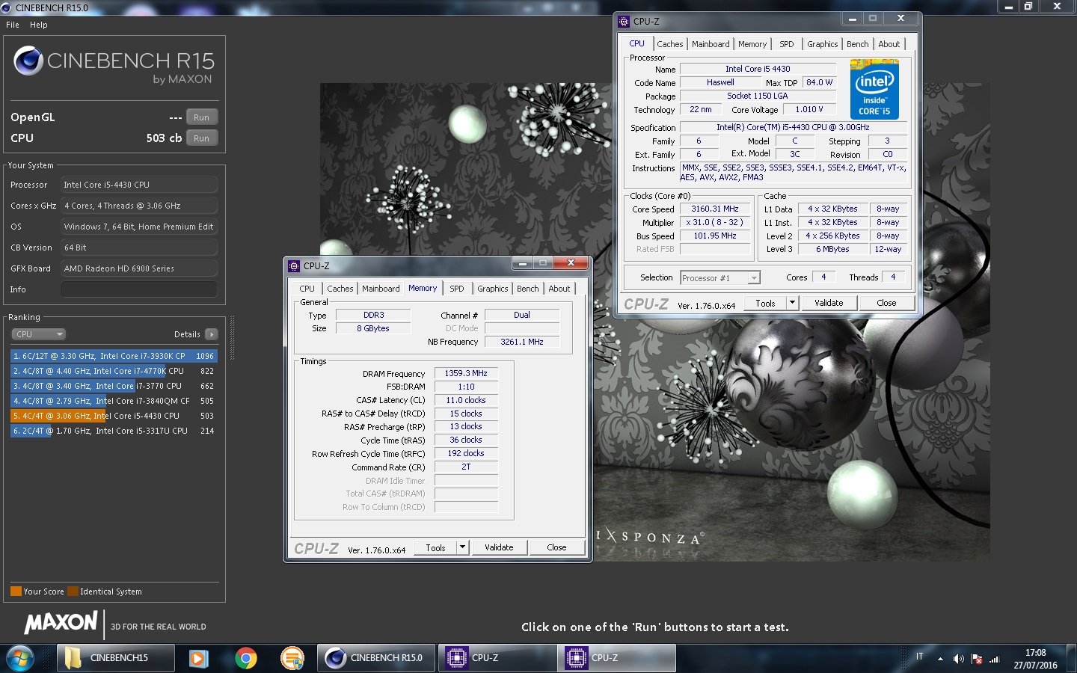Open Google Chrome from taskbar

(x=245, y=658)
